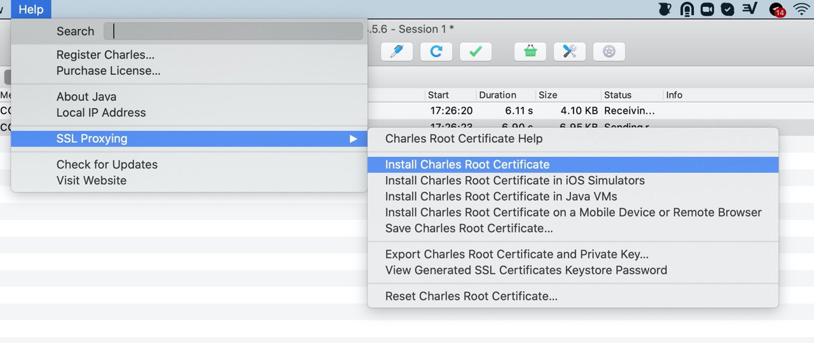Screen dimensions: 814x343
Task: Click the green shopping basket toolbar icon
Action: click(x=530, y=51)
